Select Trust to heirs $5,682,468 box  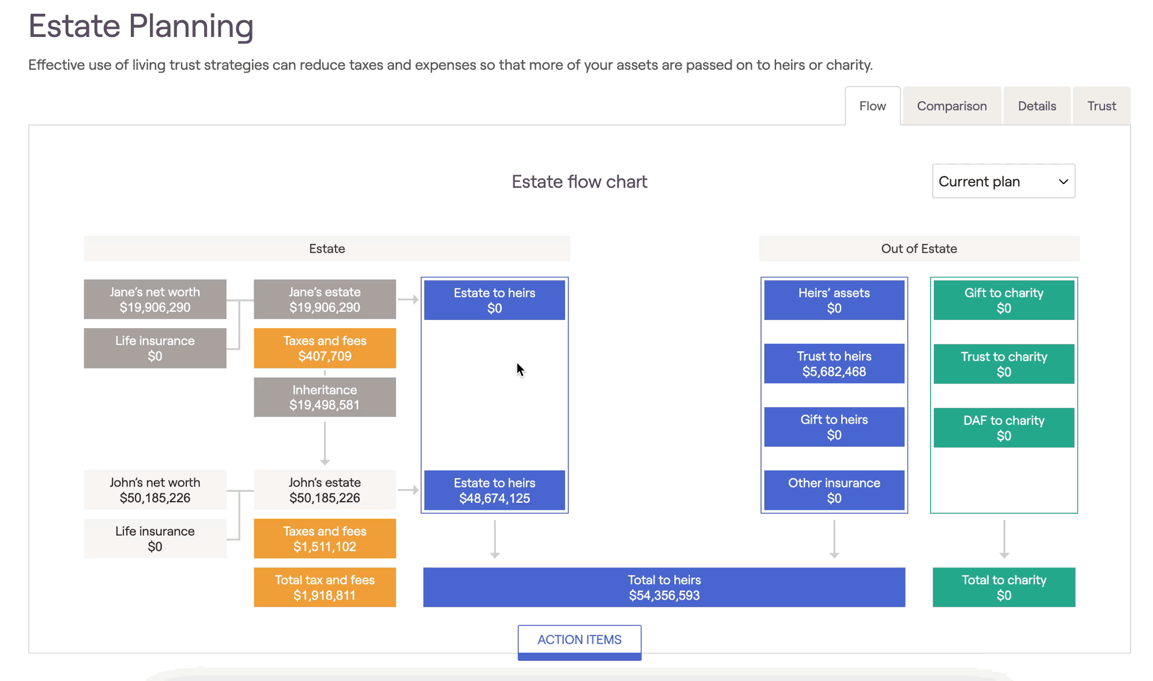pyautogui.click(x=834, y=363)
